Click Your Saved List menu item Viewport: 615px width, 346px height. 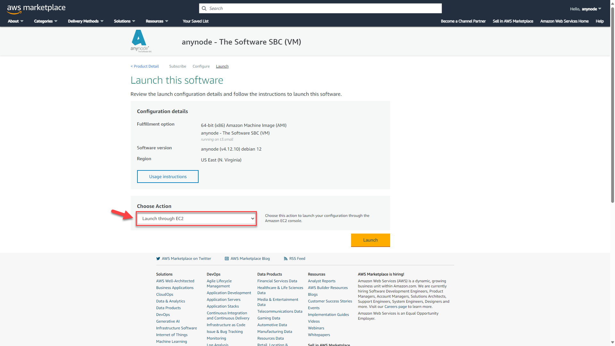[196, 21]
